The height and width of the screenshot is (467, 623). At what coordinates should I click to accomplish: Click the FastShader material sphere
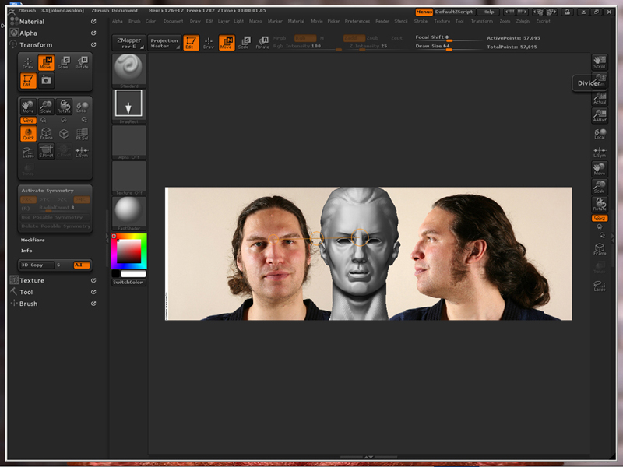(128, 212)
